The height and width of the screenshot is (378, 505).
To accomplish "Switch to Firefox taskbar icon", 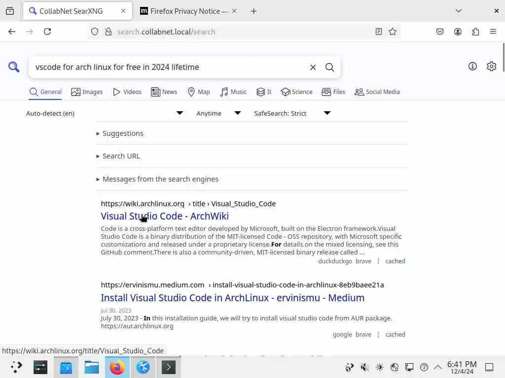I will tap(117, 367).
